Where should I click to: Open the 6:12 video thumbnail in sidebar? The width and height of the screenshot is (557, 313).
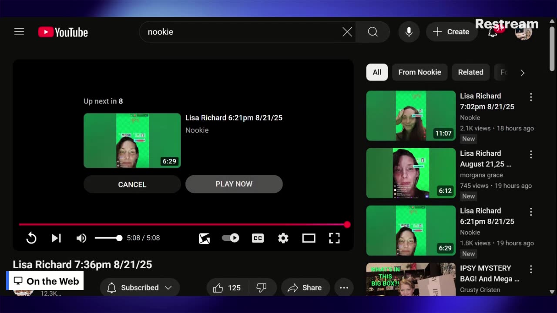411,173
